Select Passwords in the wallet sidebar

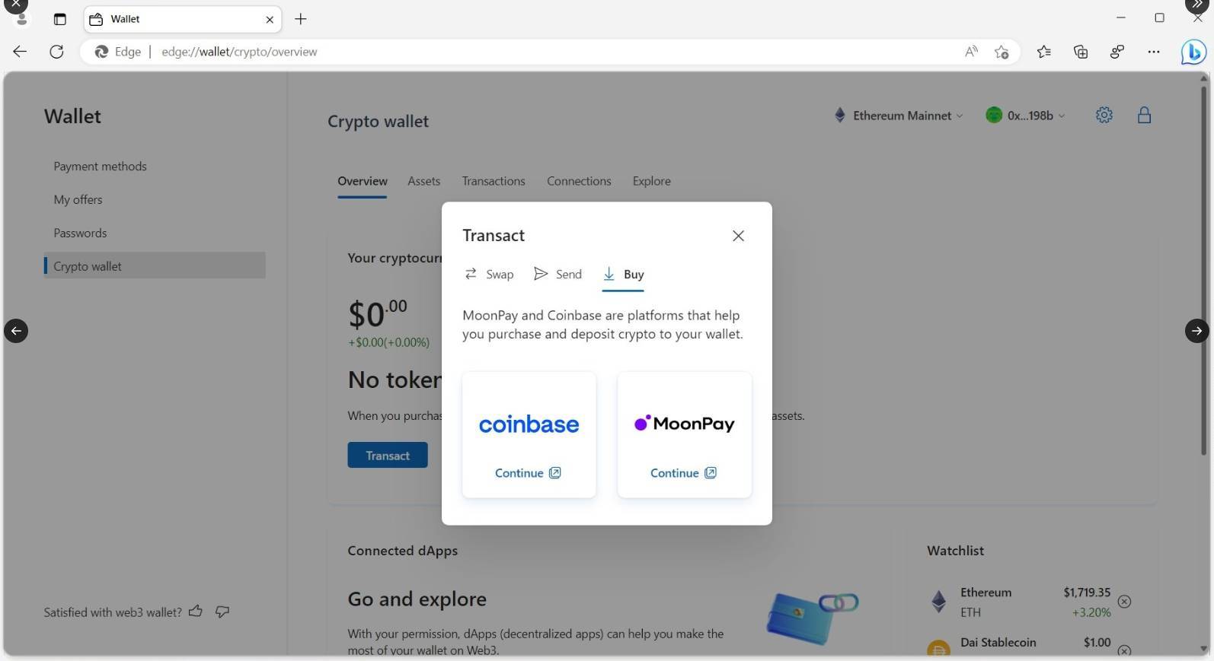(x=80, y=233)
